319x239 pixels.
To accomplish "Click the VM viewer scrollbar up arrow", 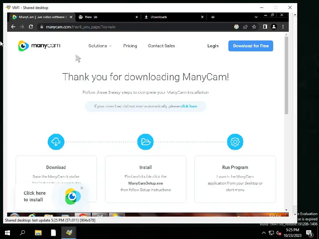I will click(x=295, y=15).
